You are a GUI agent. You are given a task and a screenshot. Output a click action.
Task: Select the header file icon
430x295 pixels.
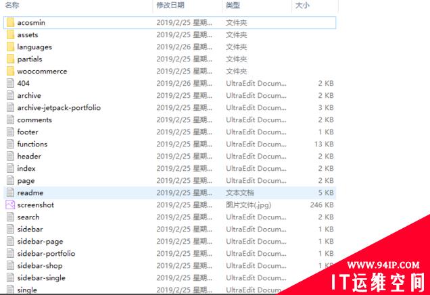[x=10, y=156]
